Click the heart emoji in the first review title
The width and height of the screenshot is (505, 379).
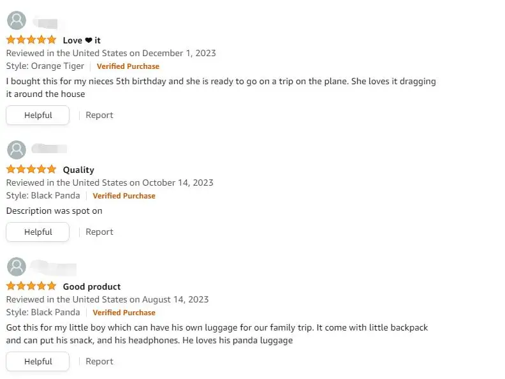pos(89,40)
